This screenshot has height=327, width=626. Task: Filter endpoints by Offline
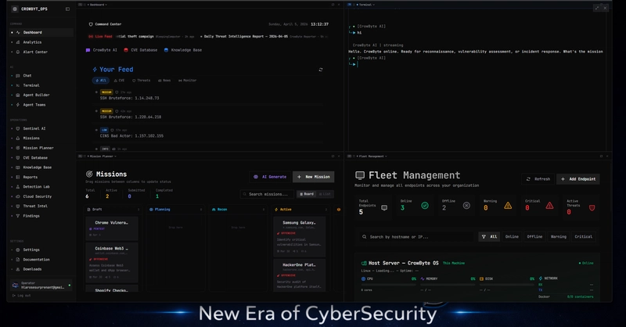[534, 237]
